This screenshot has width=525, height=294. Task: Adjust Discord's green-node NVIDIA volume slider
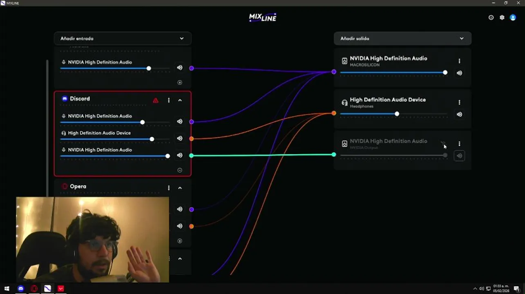(115, 156)
